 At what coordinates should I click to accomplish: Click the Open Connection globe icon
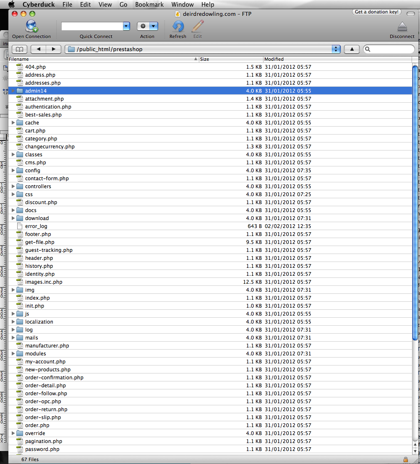click(x=31, y=26)
